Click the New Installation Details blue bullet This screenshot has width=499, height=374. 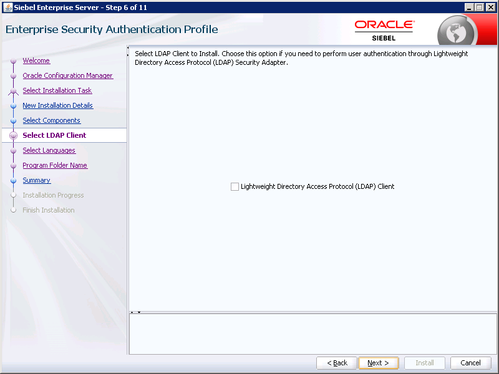point(13,105)
